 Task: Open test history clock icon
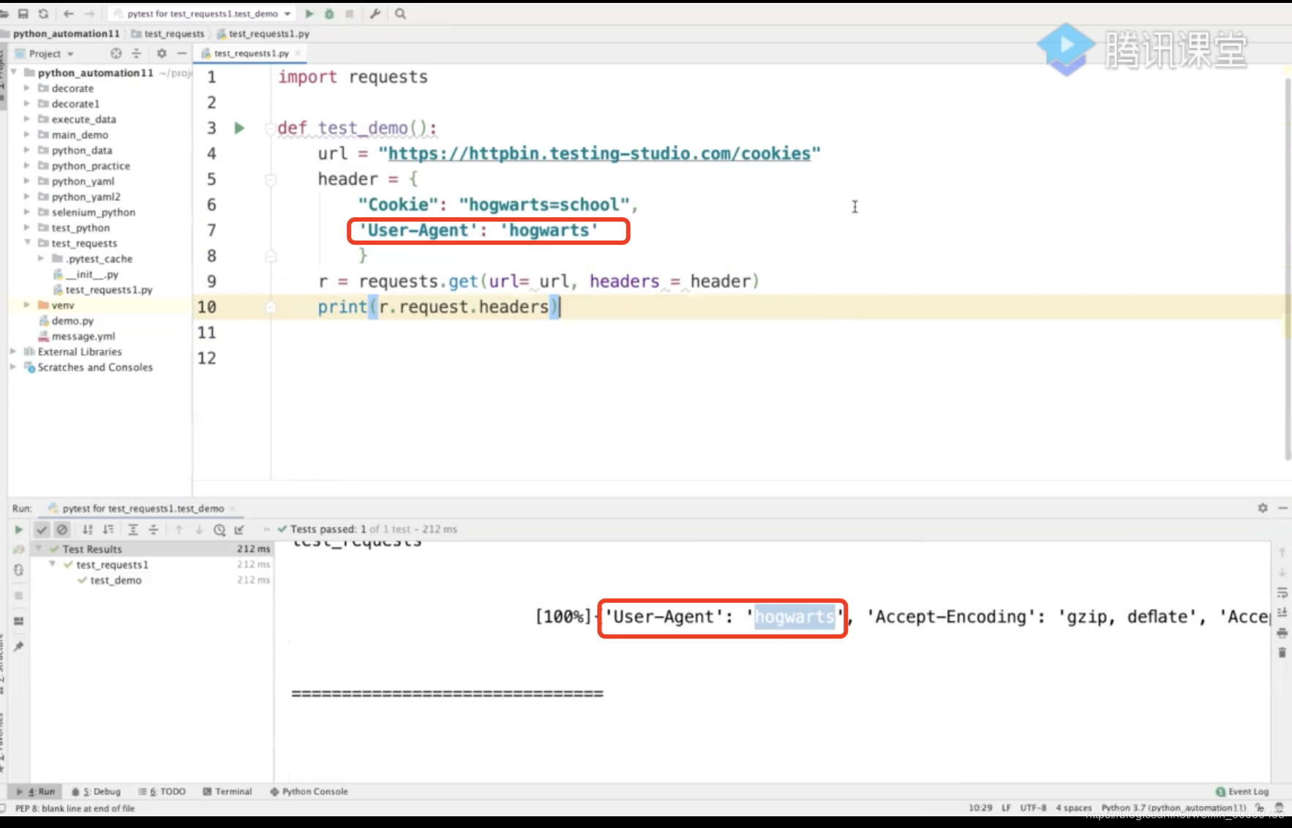coord(219,530)
